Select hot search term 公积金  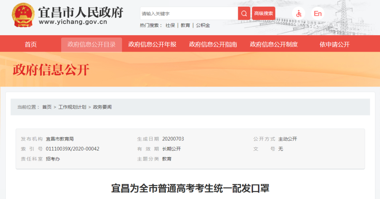click(x=203, y=25)
